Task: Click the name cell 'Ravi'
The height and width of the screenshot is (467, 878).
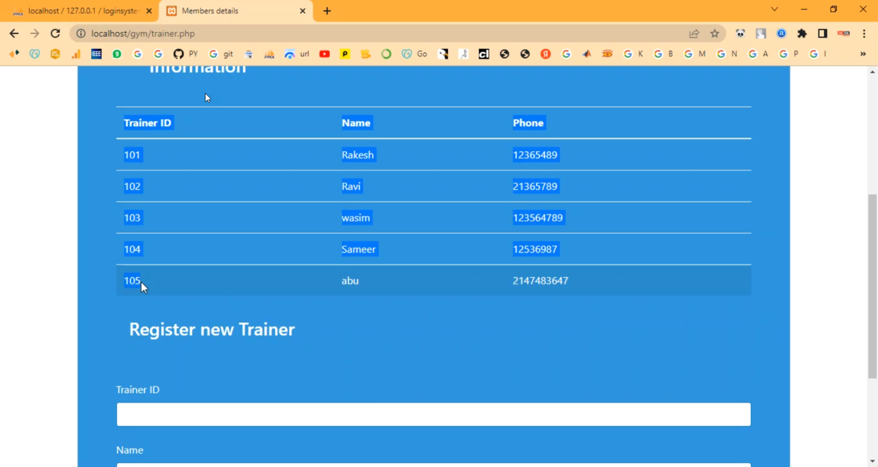Action: (351, 186)
